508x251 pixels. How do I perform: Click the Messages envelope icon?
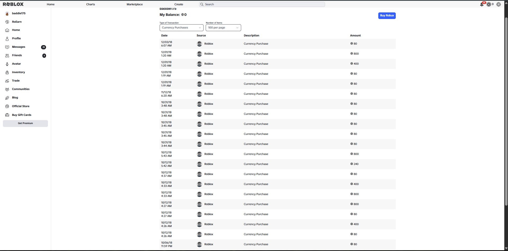pos(7,47)
